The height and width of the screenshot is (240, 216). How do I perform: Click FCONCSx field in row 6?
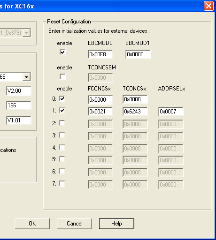(100, 172)
